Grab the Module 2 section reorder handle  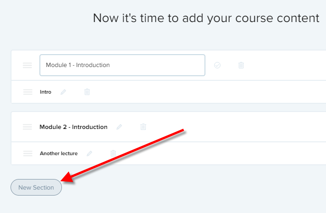coord(28,127)
